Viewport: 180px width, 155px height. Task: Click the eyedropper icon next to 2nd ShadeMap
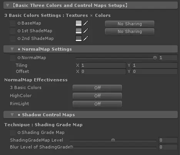point(86,38)
